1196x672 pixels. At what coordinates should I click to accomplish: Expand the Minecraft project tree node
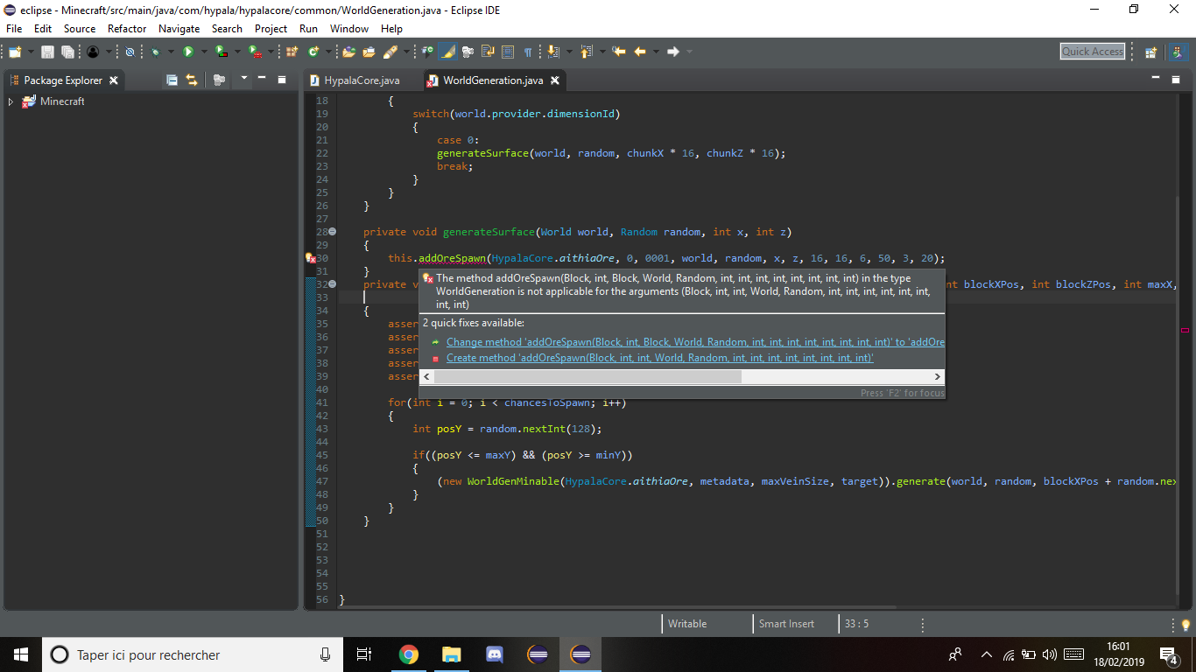(x=11, y=101)
